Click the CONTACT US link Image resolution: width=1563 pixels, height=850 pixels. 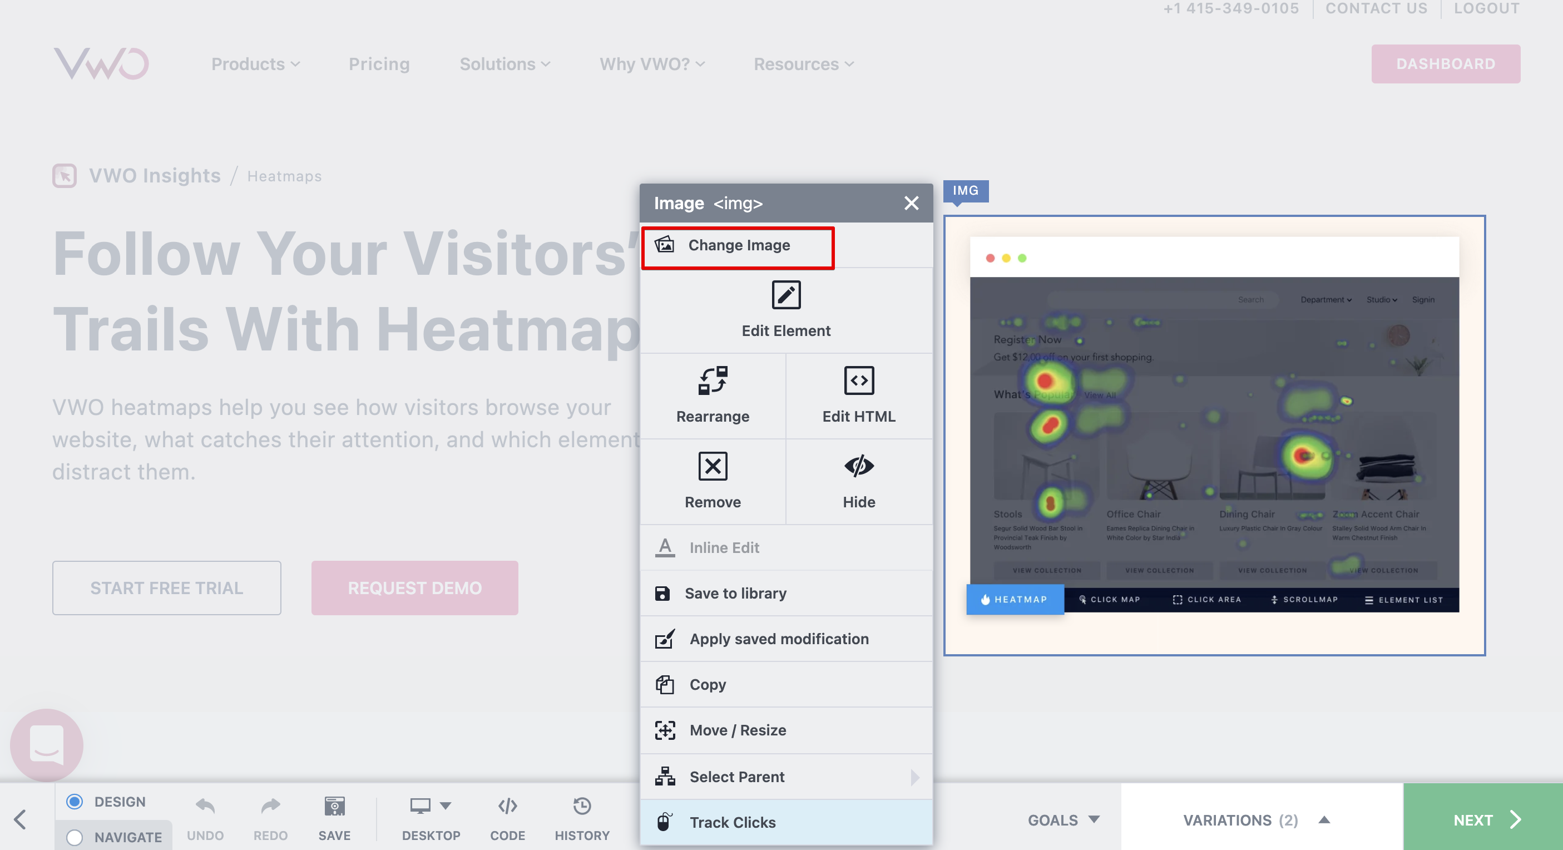[1376, 8]
